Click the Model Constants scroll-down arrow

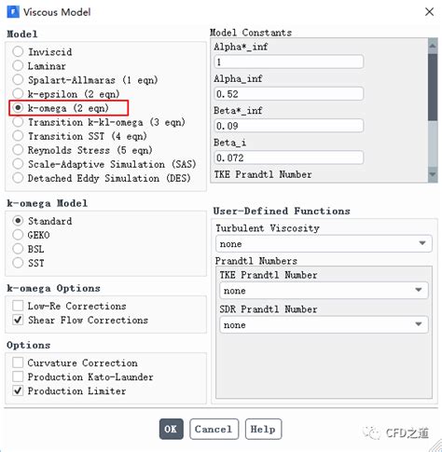[433, 174]
